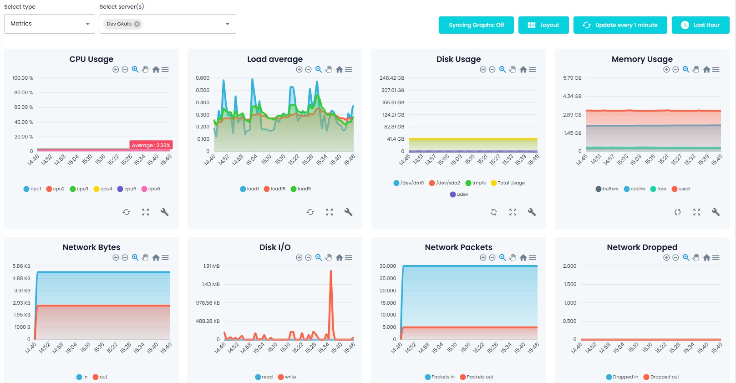Expand Load average chart to fullscreen
Image resolution: width=736 pixels, height=383 pixels.
click(x=330, y=212)
